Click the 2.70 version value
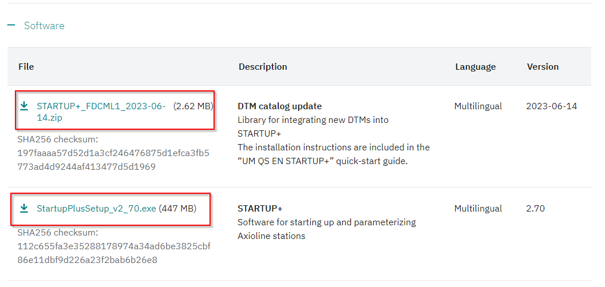605x287 pixels. (x=535, y=209)
